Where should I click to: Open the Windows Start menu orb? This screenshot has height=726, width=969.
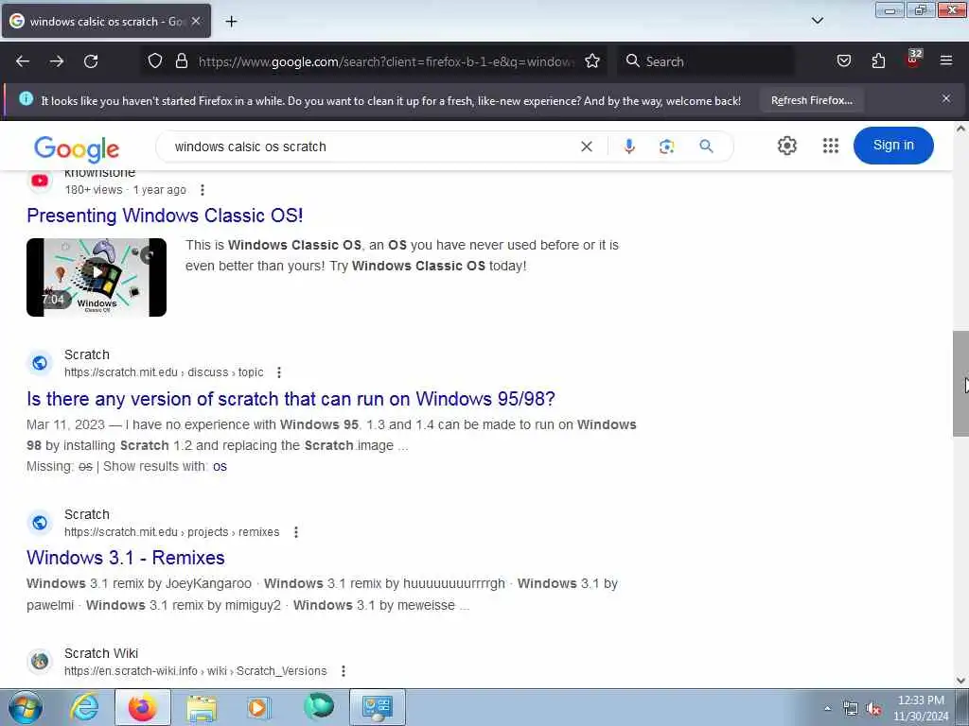[x=26, y=707]
